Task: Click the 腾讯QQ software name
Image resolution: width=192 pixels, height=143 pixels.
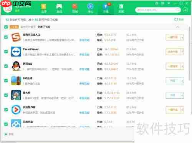Action: (27, 64)
